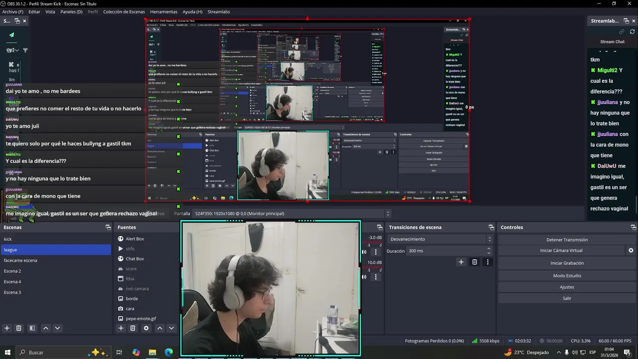The width and height of the screenshot is (638, 359).
Task: Open the Editar menu
Action: coord(34,11)
